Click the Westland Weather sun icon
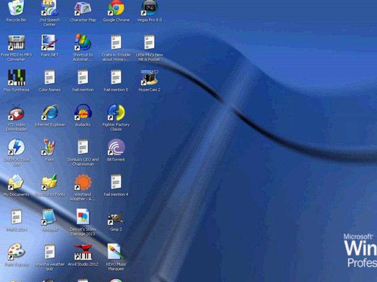This screenshot has width=377, height=282. click(83, 182)
